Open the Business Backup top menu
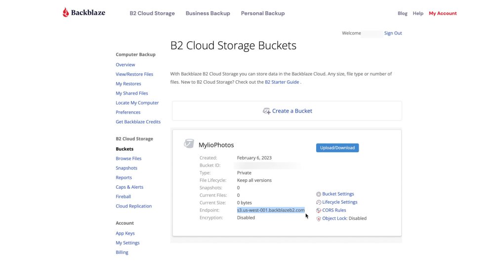This screenshot has height=277, width=494. tap(207, 13)
